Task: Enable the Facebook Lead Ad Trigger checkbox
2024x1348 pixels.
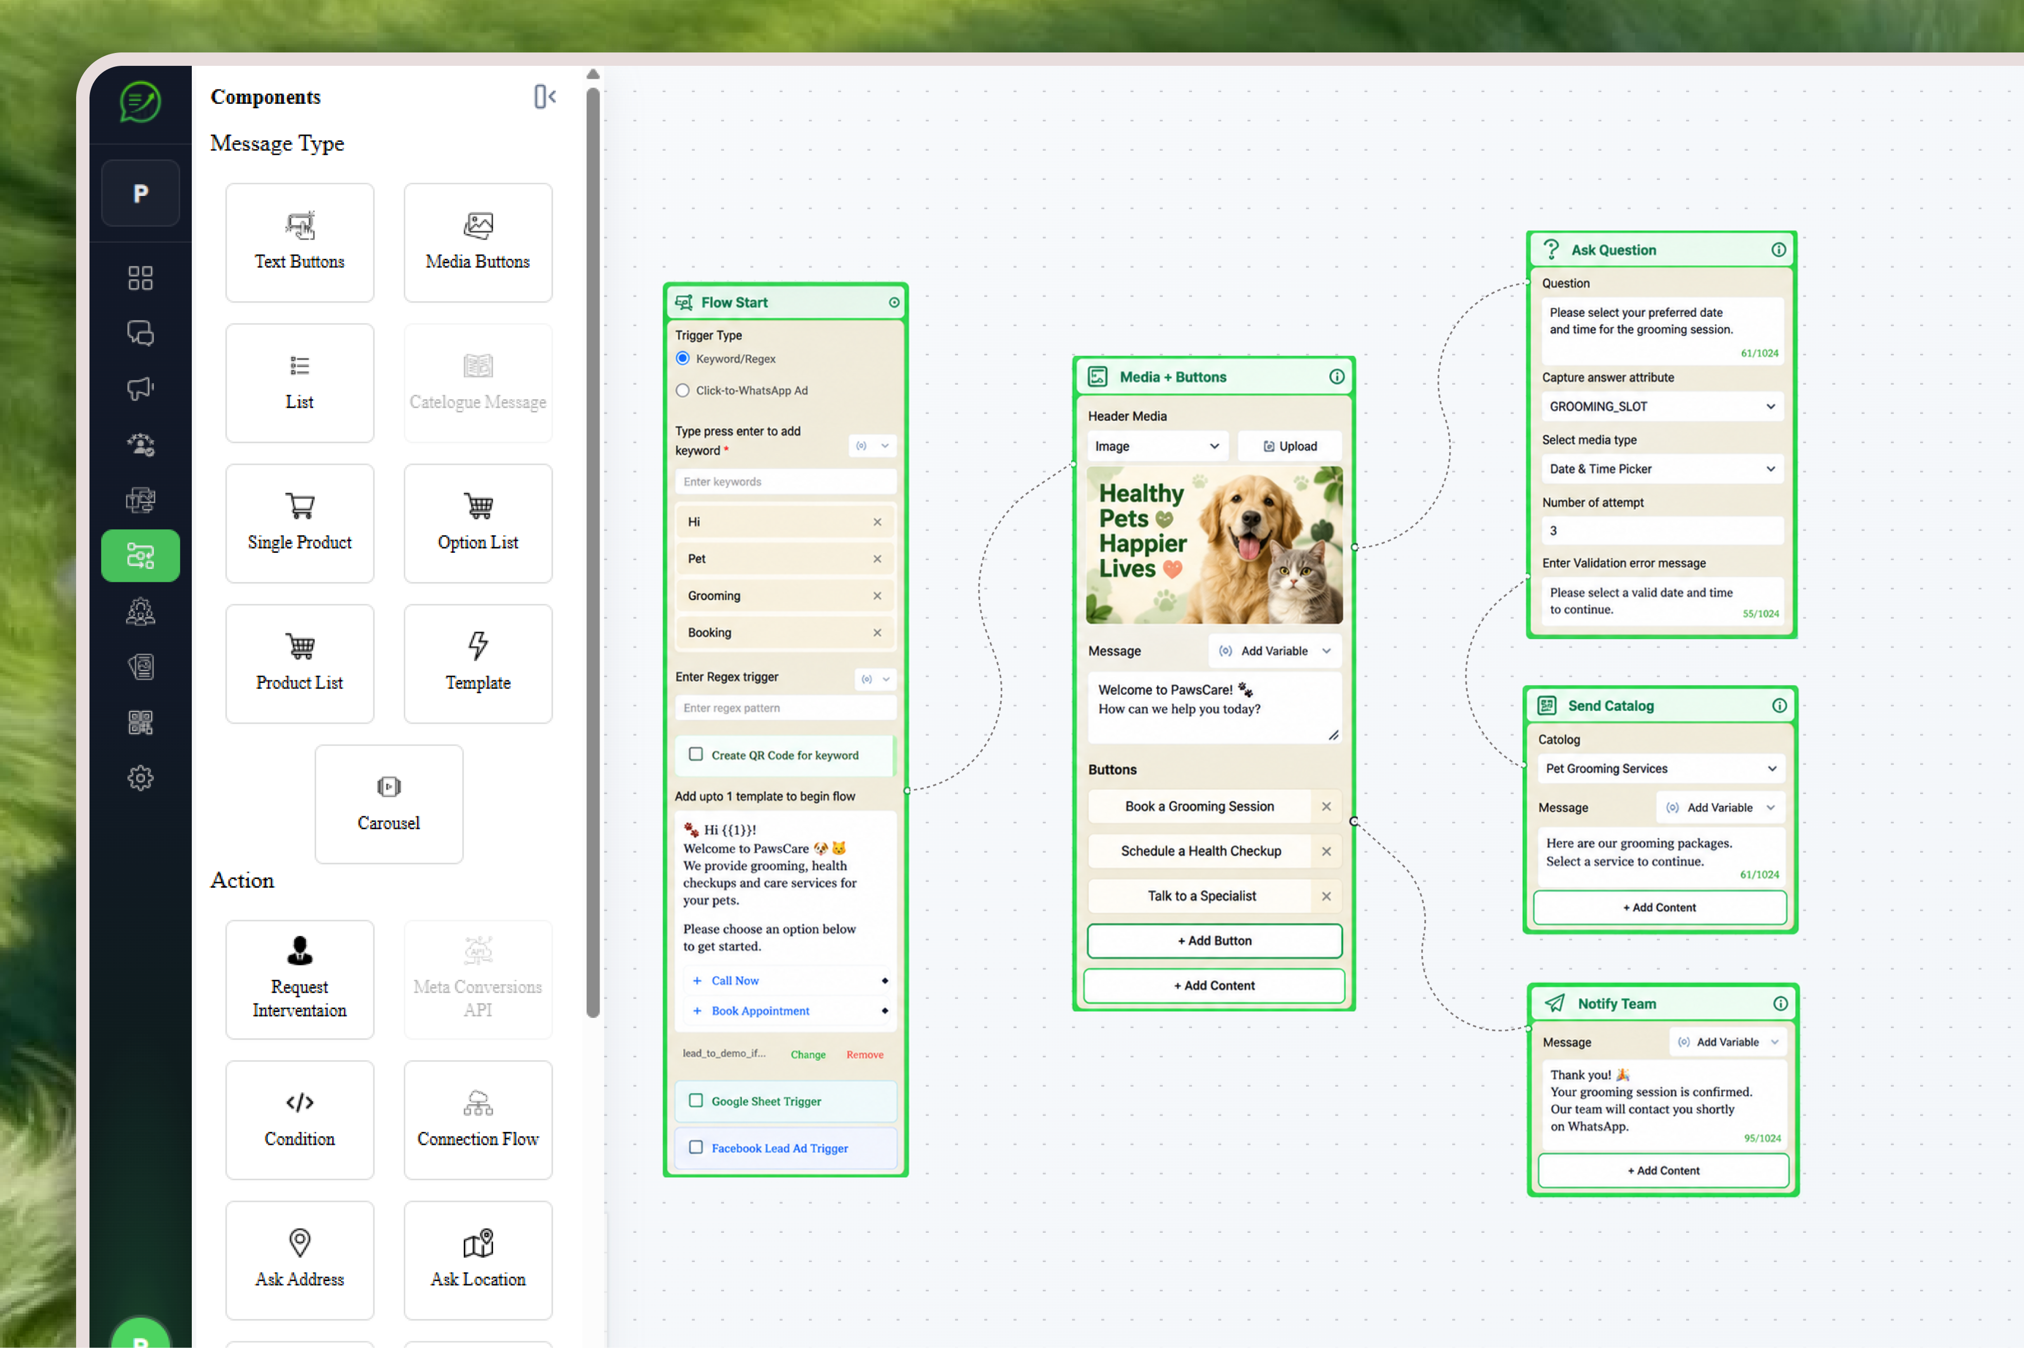Action: tap(695, 1147)
